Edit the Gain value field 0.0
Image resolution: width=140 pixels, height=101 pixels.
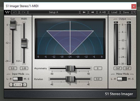point(13,68)
